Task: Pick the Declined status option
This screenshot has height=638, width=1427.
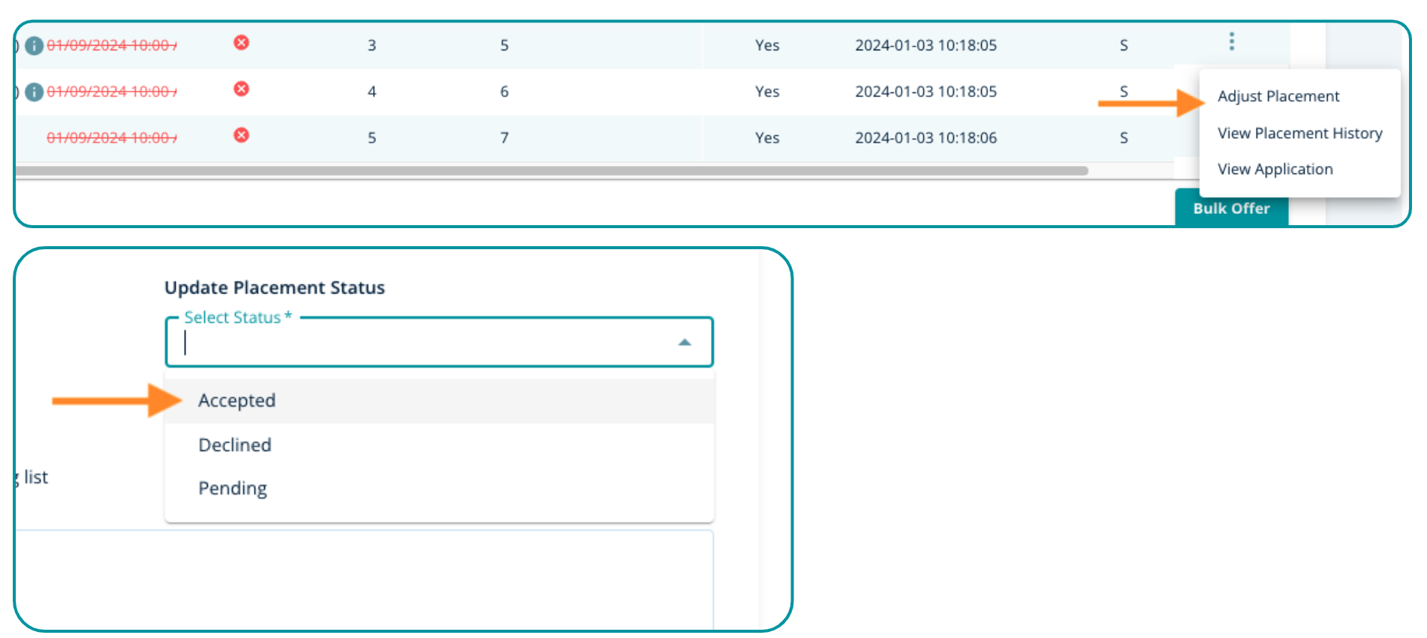Action: pos(235,445)
